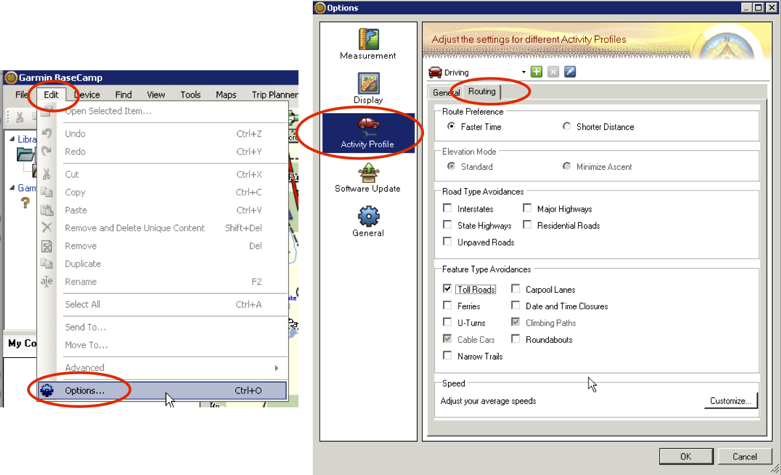
Task: Delete activity profile with gray X icon
Action: pos(553,72)
